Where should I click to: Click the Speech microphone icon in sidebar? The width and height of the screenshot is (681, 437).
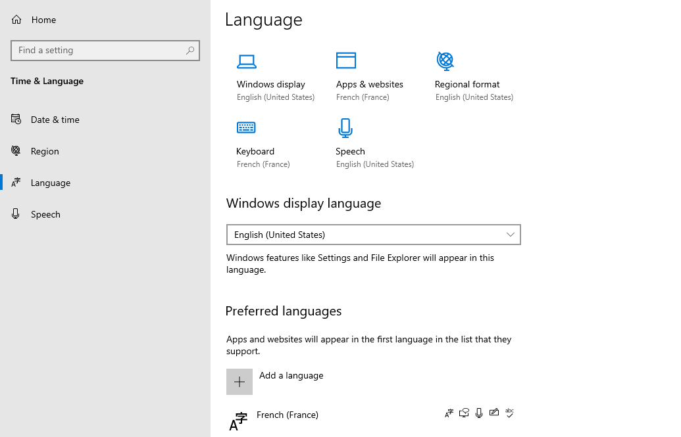16,214
